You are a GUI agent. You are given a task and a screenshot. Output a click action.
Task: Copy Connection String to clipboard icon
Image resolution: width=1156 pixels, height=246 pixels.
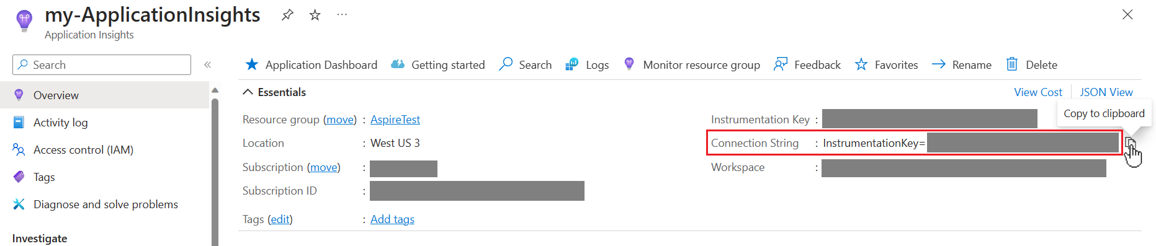point(1131,144)
